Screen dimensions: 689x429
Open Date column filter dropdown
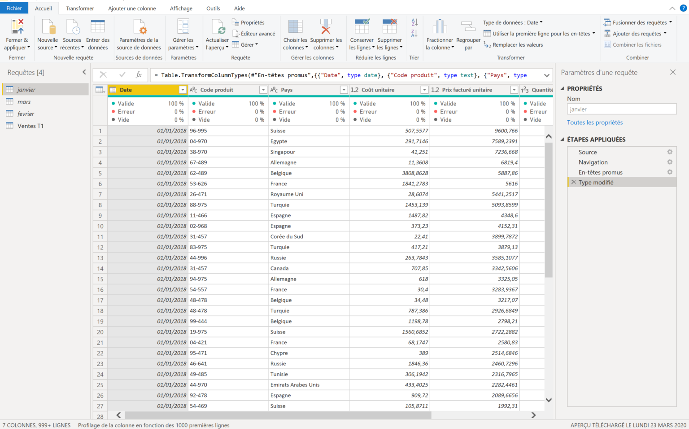click(x=183, y=90)
